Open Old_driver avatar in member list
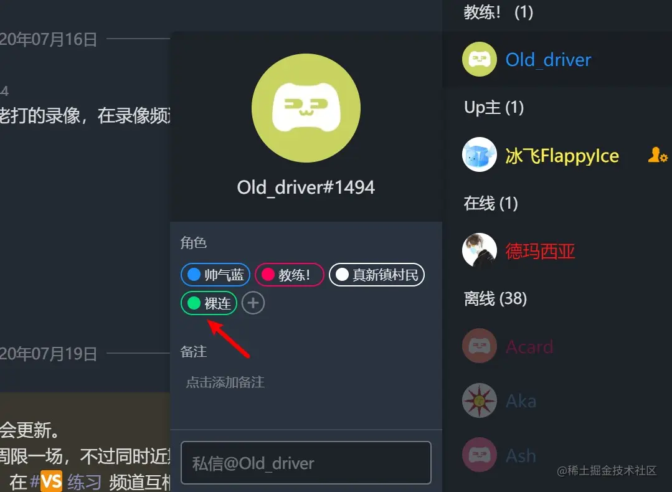Image resolution: width=672 pixels, height=492 pixels. coord(479,59)
